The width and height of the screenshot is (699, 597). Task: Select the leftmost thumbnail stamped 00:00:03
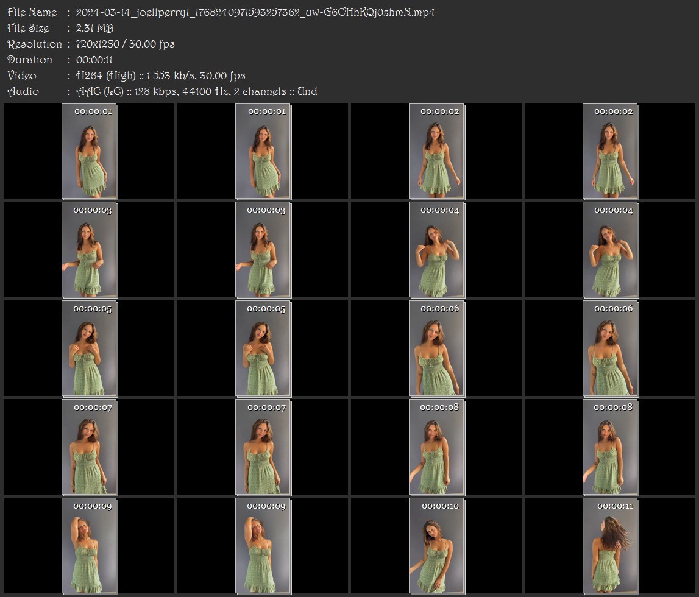(x=90, y=250)
